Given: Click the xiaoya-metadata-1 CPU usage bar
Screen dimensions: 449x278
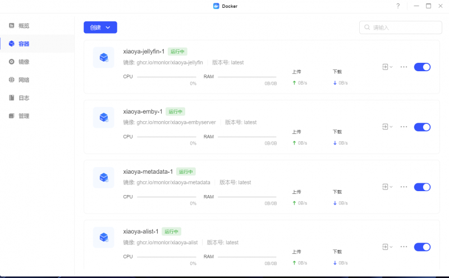Looking at the screenshot, I should click(x=166, y=197).
